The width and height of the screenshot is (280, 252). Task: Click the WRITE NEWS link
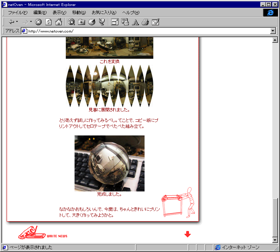point(57,236)
